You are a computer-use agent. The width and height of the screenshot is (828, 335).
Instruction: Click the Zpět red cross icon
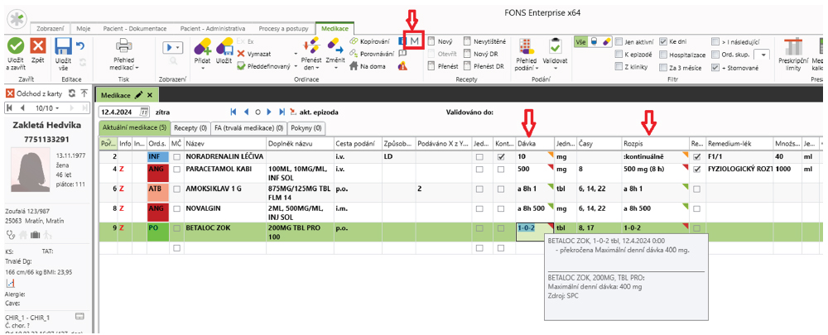tap(38, 48)
